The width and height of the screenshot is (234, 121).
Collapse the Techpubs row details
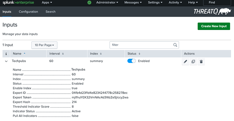click(x=6, y=61)
